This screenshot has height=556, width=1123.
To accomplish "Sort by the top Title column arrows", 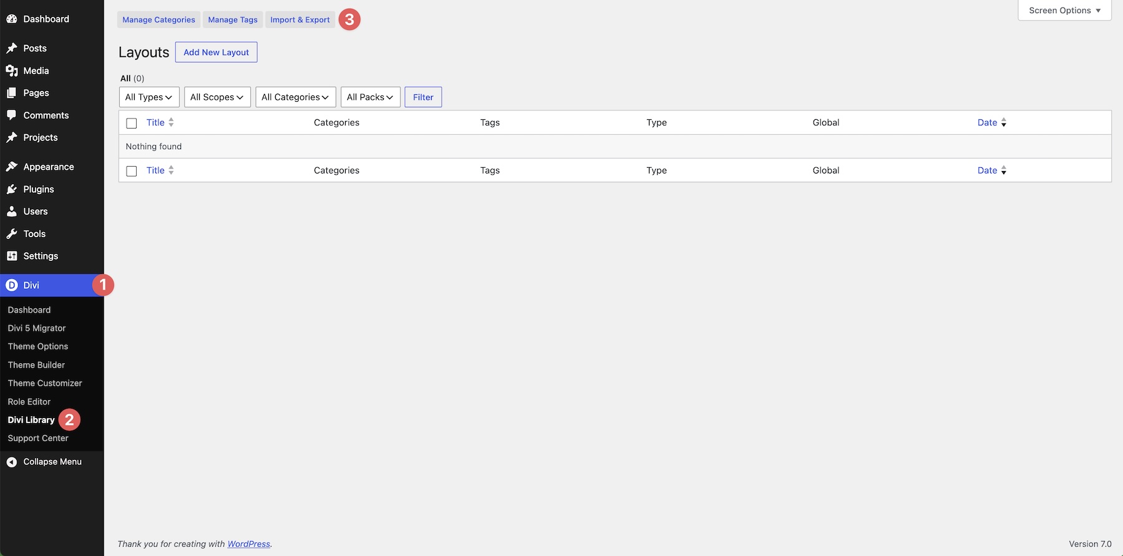I will (171, 122).
